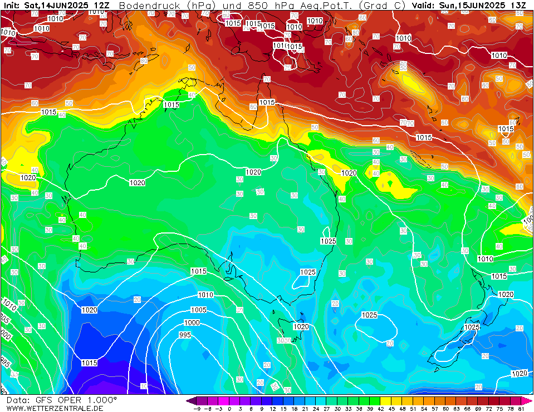Image resolution: width=534 pixels, height=412 pixels.
Task: Click the dark purple left arrow of color legend
Action: [192, 401]
